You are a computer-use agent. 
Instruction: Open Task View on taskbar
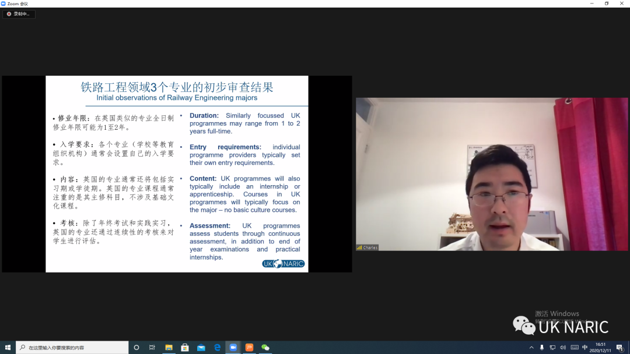tap(152, 348)
